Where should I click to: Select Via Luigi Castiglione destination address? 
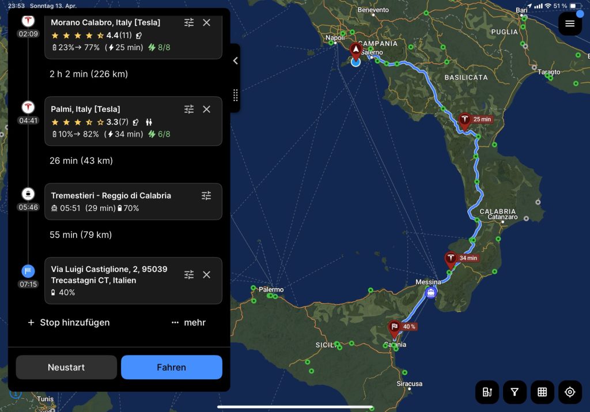(109, 275)
